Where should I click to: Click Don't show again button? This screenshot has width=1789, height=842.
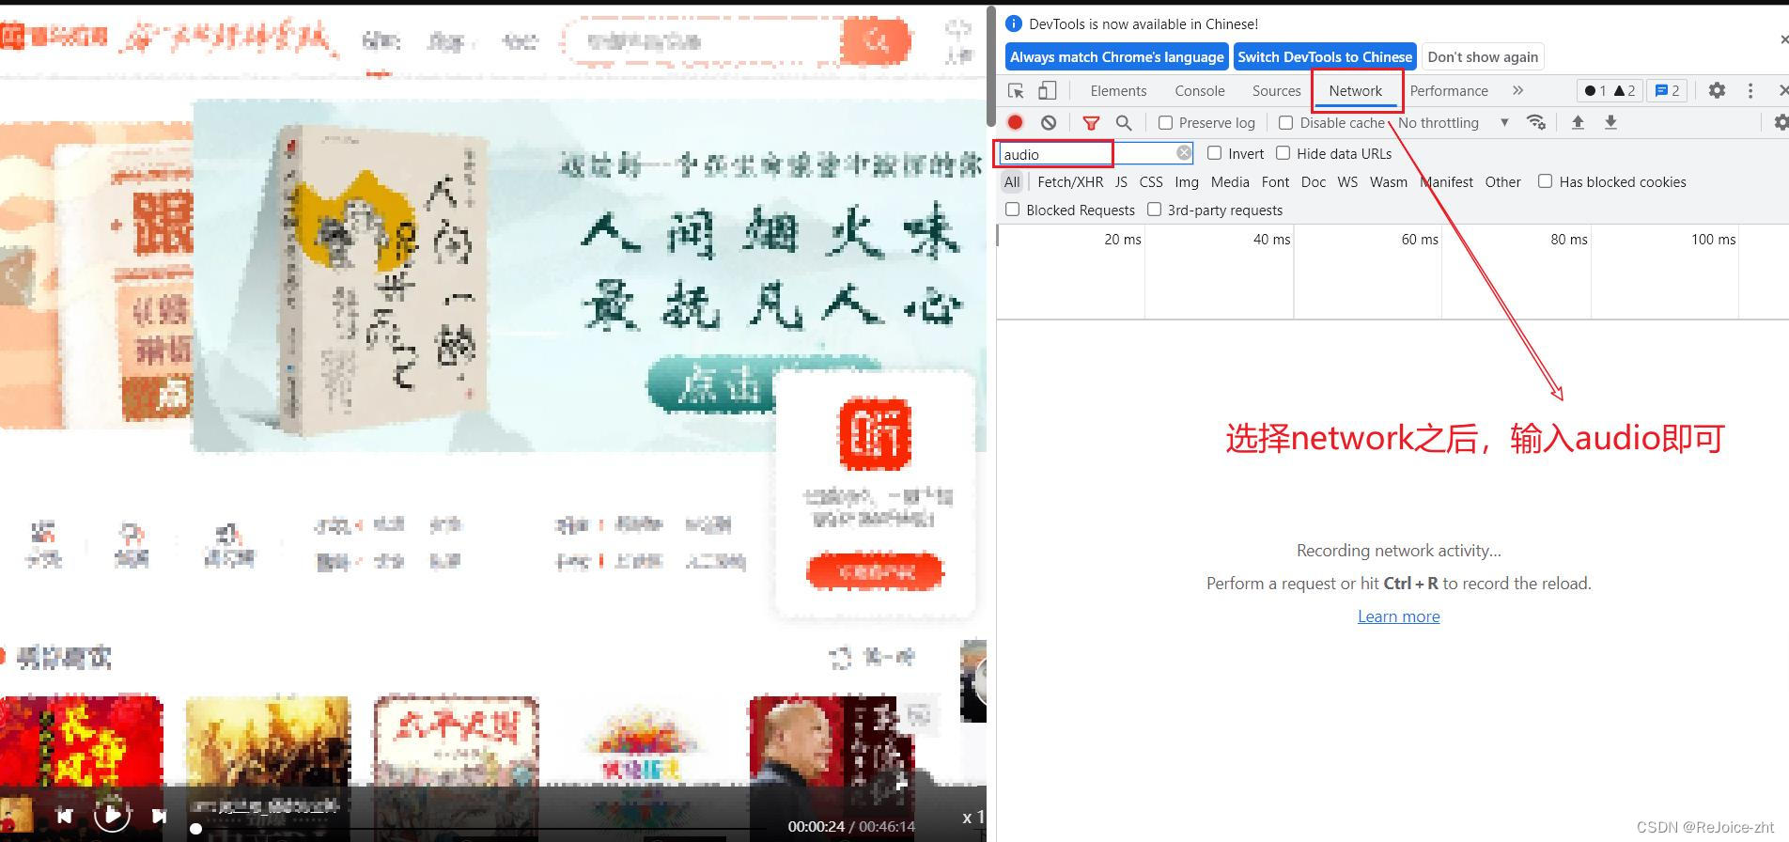pyautogui.click(x=1483, y=56)
